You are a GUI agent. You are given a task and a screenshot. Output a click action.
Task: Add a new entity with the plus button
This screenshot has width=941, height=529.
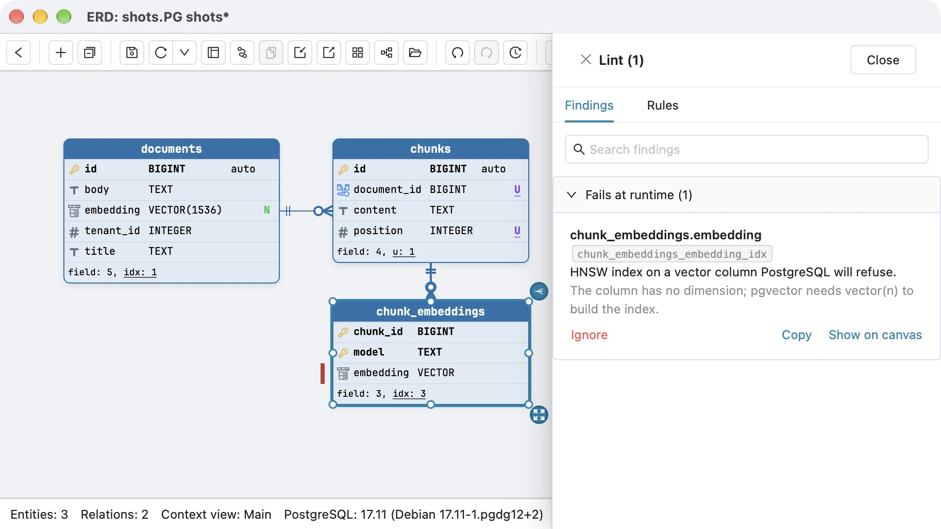61,52
